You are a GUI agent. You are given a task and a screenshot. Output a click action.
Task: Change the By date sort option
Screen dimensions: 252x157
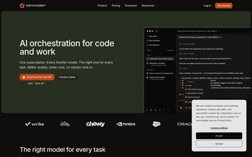[x=171, y=50]
